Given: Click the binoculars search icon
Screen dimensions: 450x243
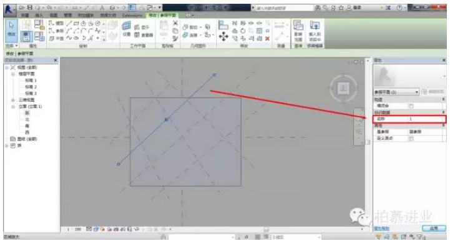Looking at the screenshot, I should click(x=318, y=8).
